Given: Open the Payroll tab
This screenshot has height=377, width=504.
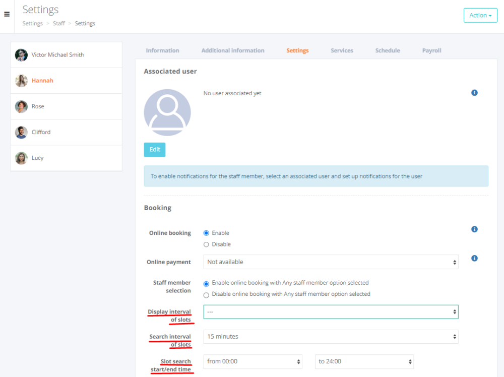Looking at the screenshot, I should 431,50.
